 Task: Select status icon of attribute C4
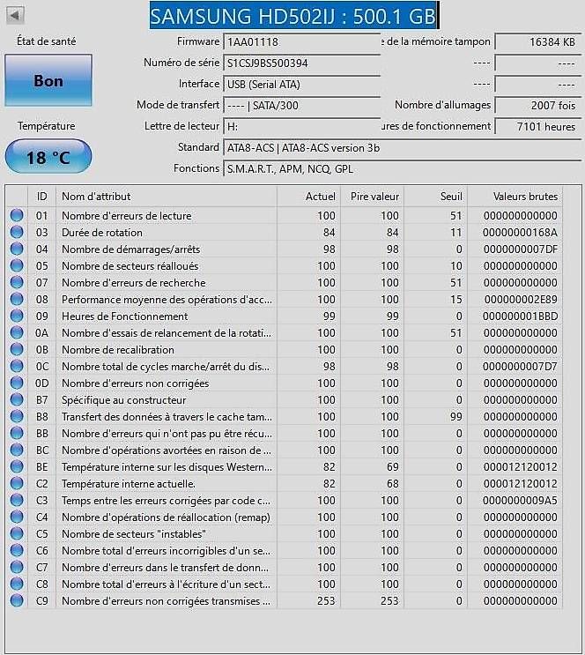[17, 517]
